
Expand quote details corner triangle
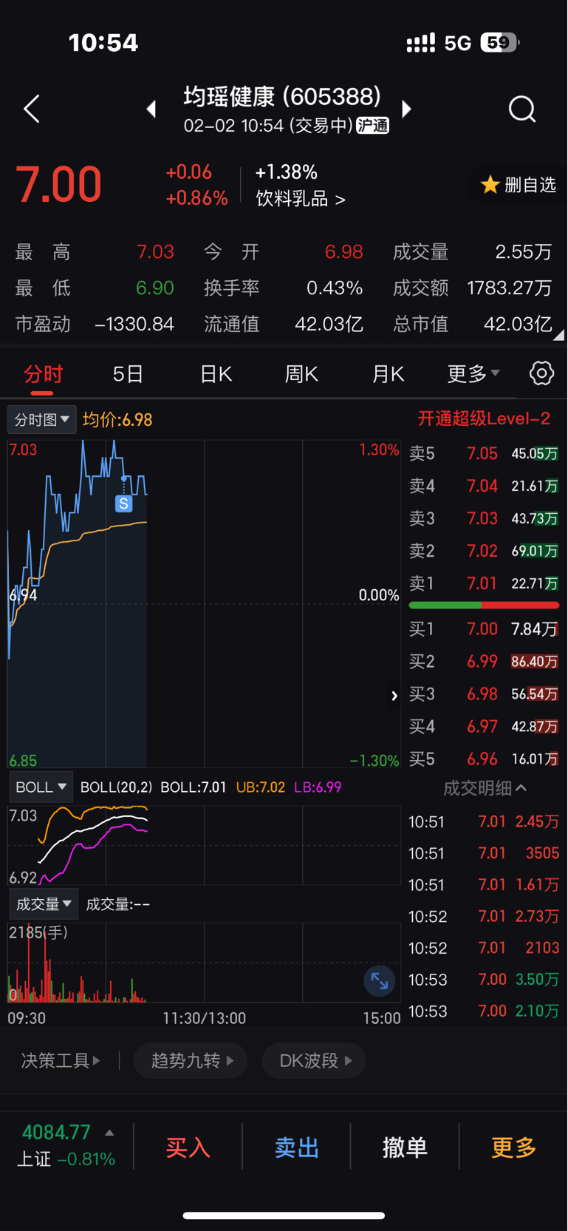pos(559,335)
